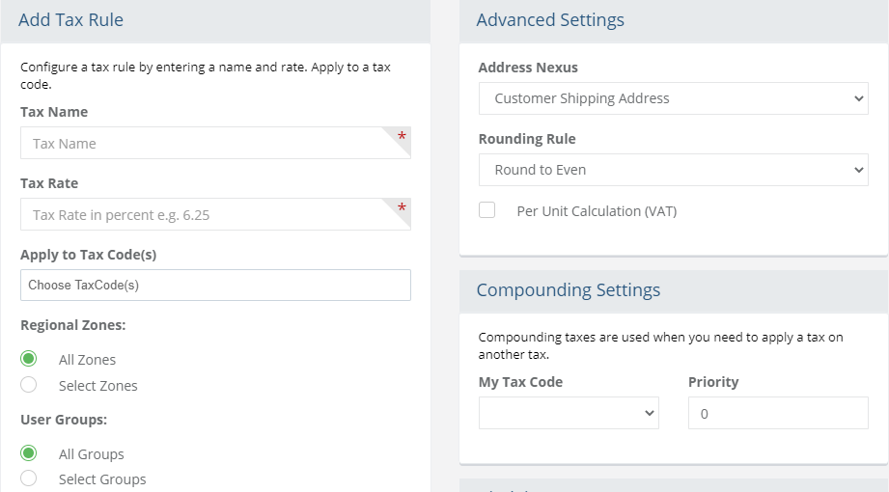Click the Per Unit Calculation (VAT) label text
The image size is (889, 492).
(x=597, y=211)
